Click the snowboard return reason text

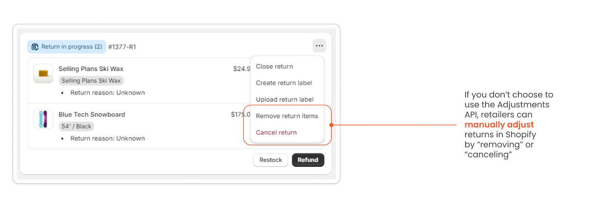pyautogui.click(x=107, y=138)
